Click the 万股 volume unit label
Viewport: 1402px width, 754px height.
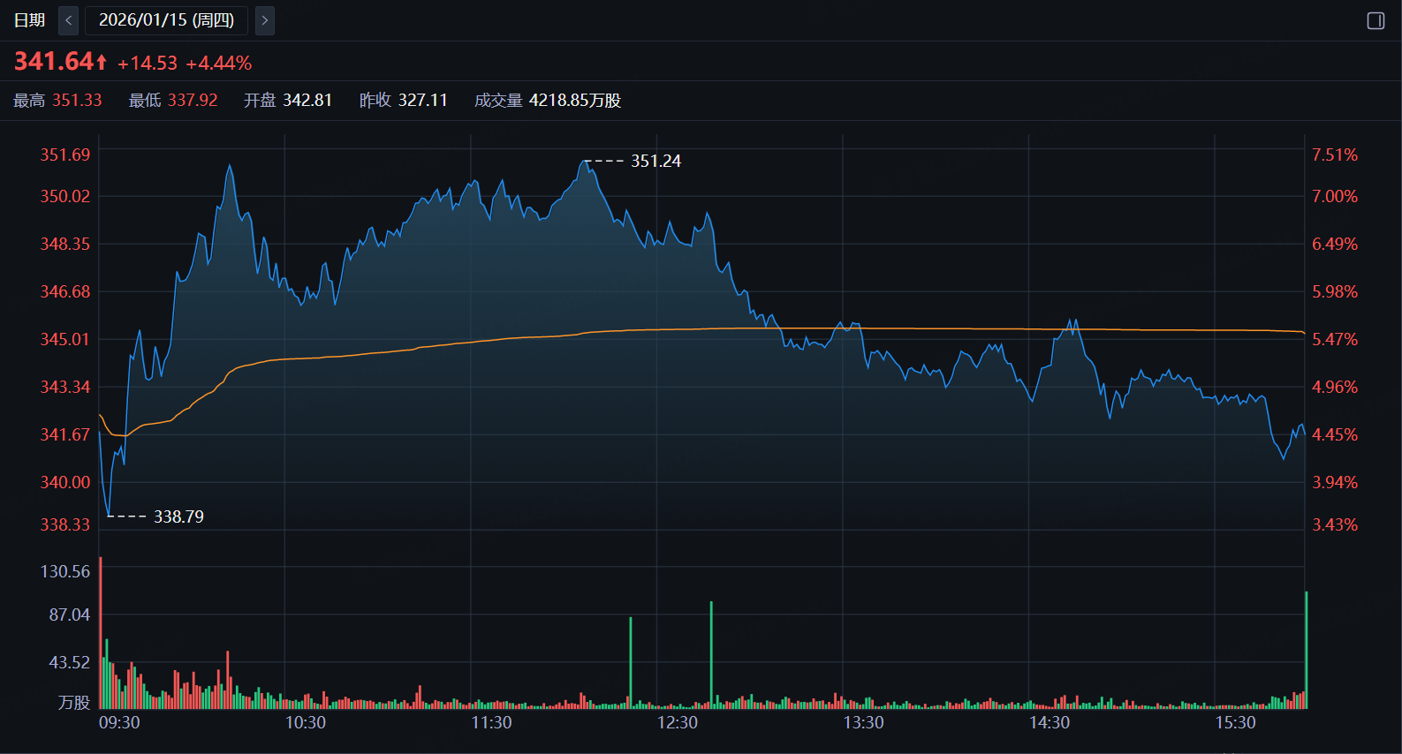click(74, 702)
